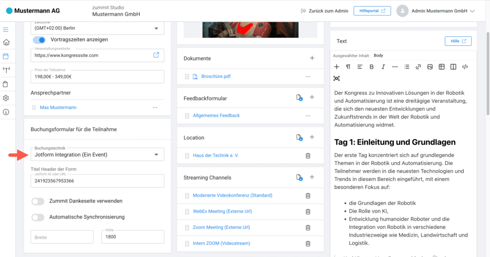Open the Buchungstechnik dropdown
Screen dimensions: 490x257
pos(97,154)
